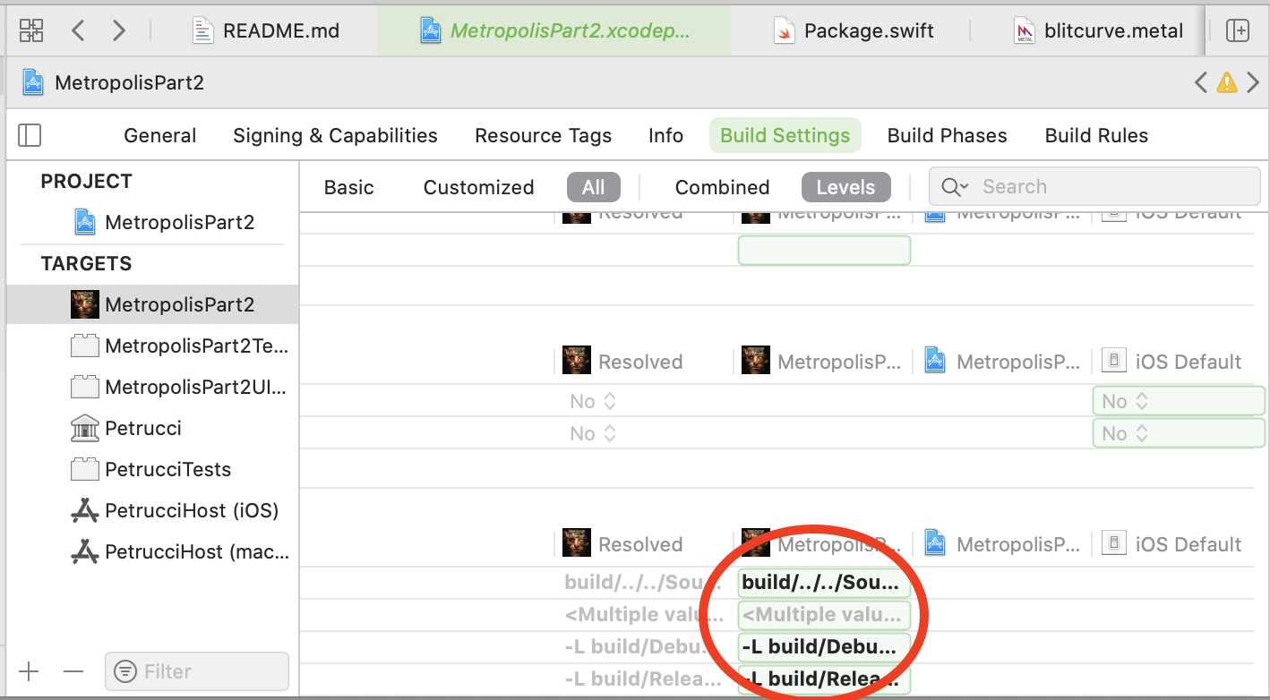
Task: Open the Build Phases tab
Action: click(947, 135)
